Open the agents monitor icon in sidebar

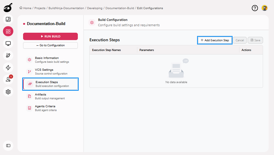[8, 43]
